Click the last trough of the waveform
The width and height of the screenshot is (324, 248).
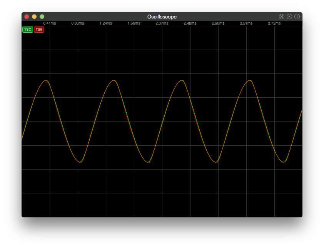click(x=284, y=162)
